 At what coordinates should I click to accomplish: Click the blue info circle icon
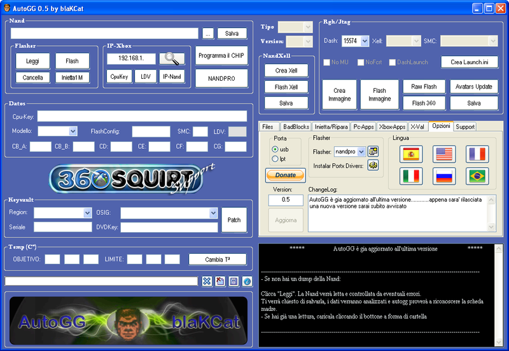coord(247,281)
